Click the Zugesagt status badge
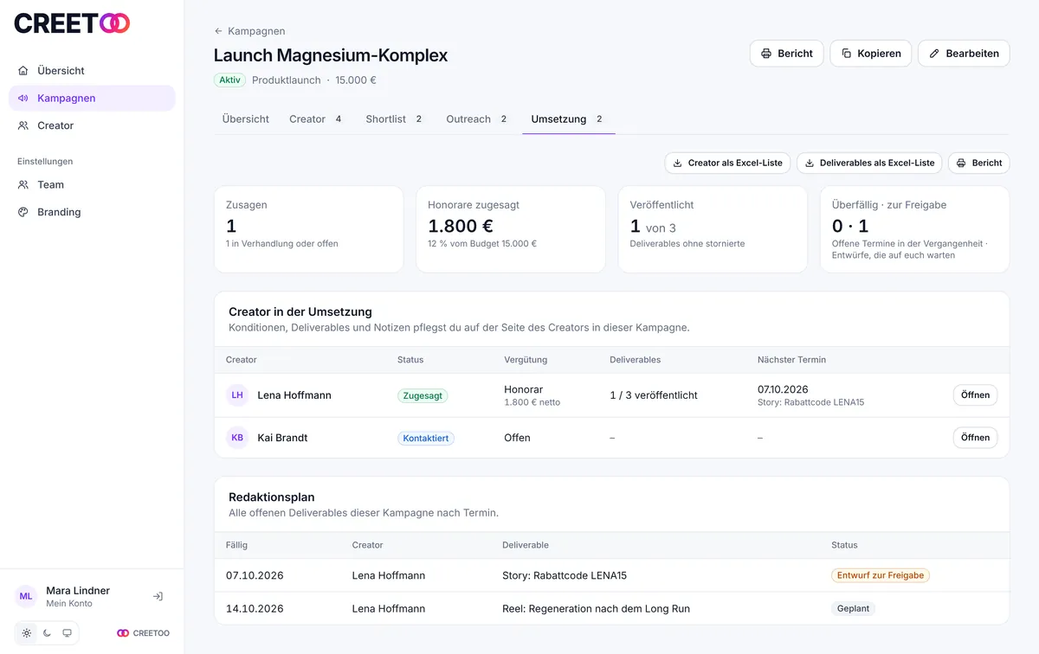Screen dimensions: 1039x654 coord(423,395)
